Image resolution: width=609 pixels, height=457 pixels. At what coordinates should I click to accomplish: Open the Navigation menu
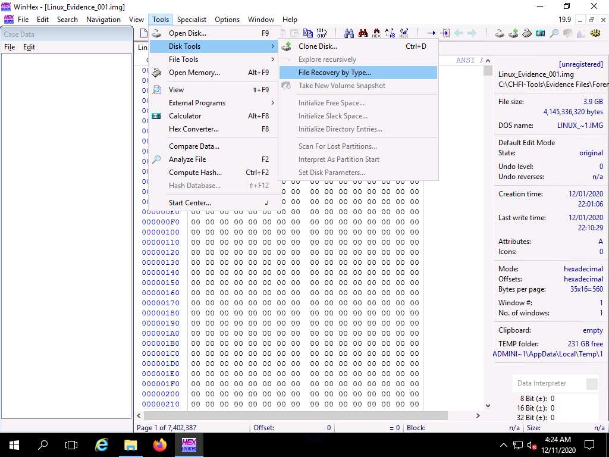pos(103,20)
